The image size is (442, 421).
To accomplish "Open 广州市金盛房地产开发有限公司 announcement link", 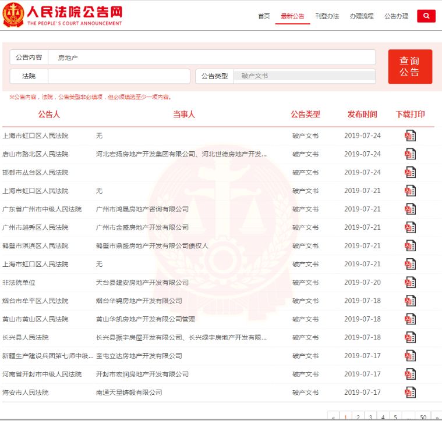I will (142, 227).
